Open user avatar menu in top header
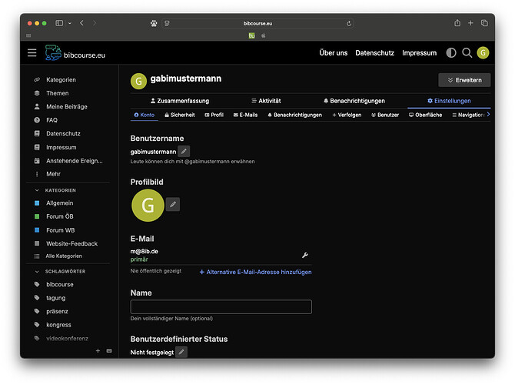Screen dimensions: 515x385 [483, 53]
